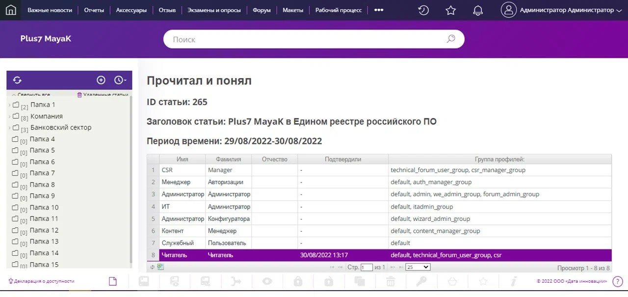Open the Макеты menu item
628x297 pixels.
[x=293, y=10]
